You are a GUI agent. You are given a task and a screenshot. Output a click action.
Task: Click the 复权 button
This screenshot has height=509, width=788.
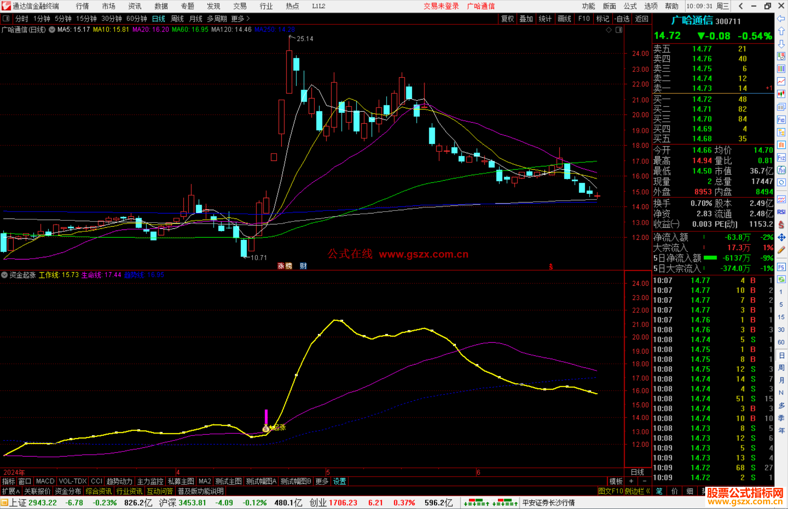507,19
